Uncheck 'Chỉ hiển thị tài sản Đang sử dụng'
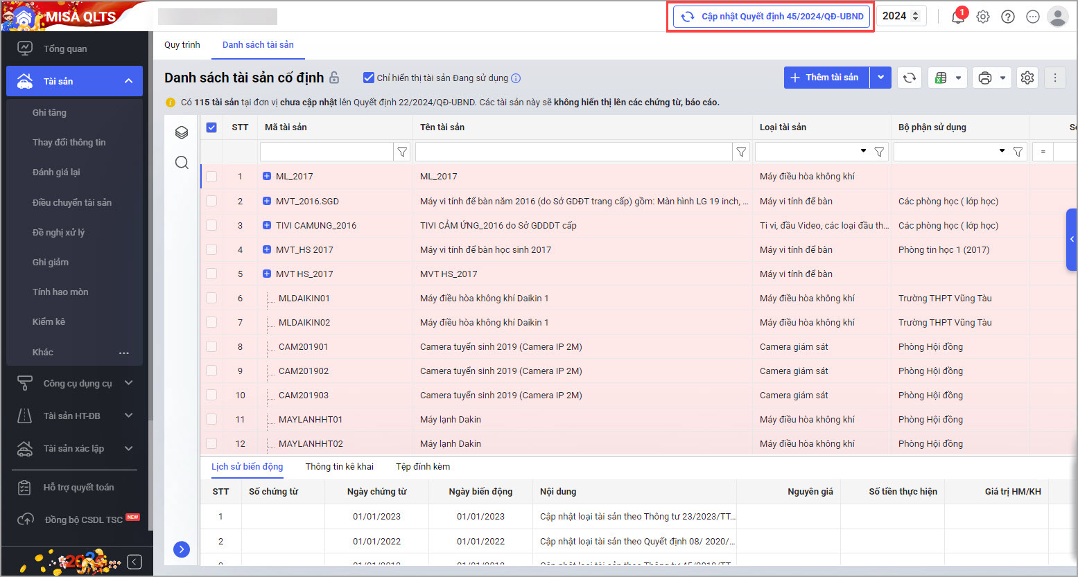Viewport: 1078px width, 577px height. click(x=369, y=78)
